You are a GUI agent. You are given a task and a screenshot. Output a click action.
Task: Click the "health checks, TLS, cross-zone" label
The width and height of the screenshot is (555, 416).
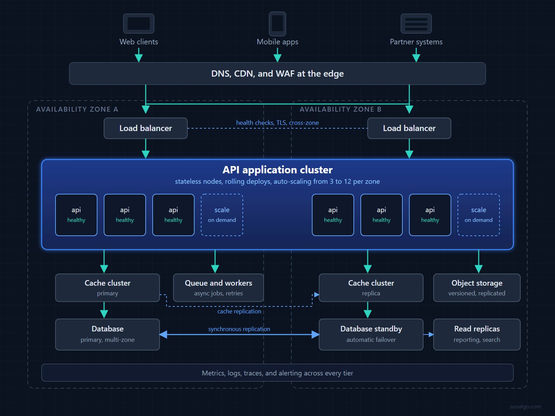(277, 123)
